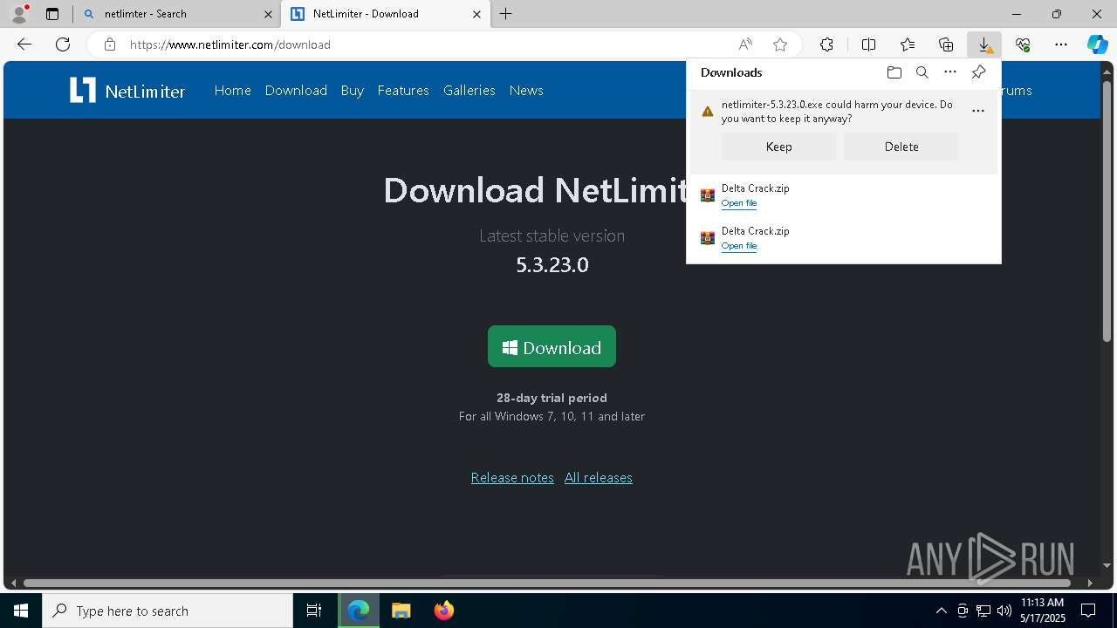Search downloads magnifier icon
The image size is (1117, 628).
tap(922, 72)
